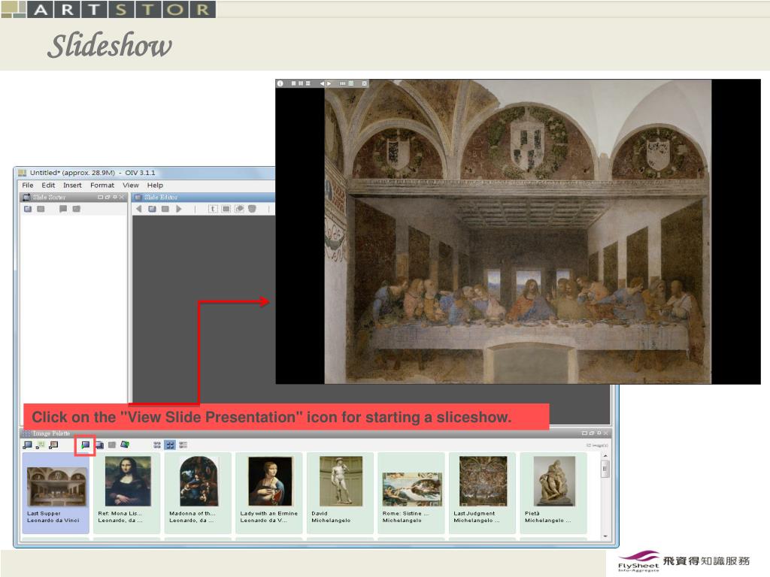Click the Image Palette panel title
Screen dimensions: 770x577
coord(51,434)
